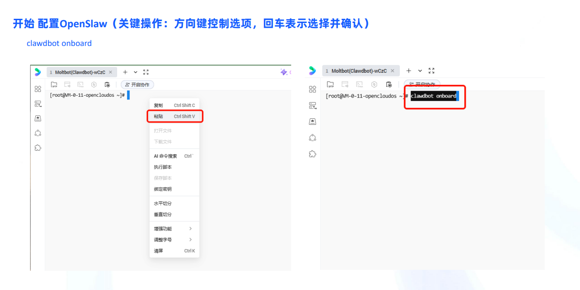Click the app logo in the clawdbot onboard screenshot
The height and width of the screenshot is (290, 580).
[x=312, y=71]
